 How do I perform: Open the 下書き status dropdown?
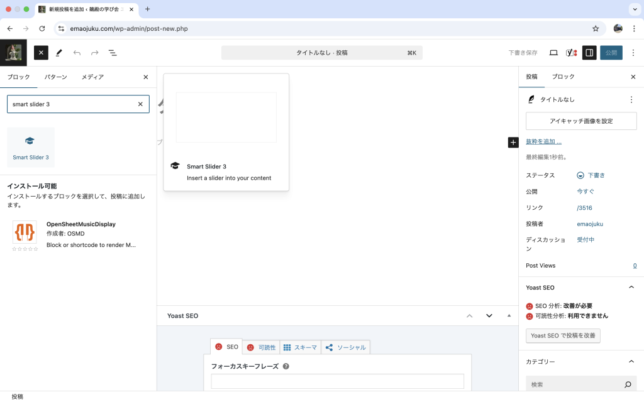[591, 175]
